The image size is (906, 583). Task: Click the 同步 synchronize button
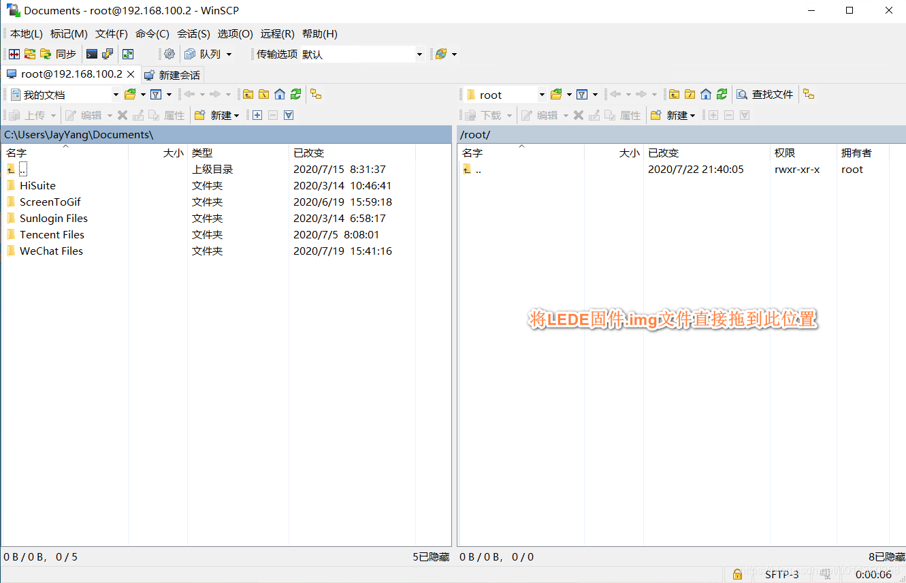(59, 54)
